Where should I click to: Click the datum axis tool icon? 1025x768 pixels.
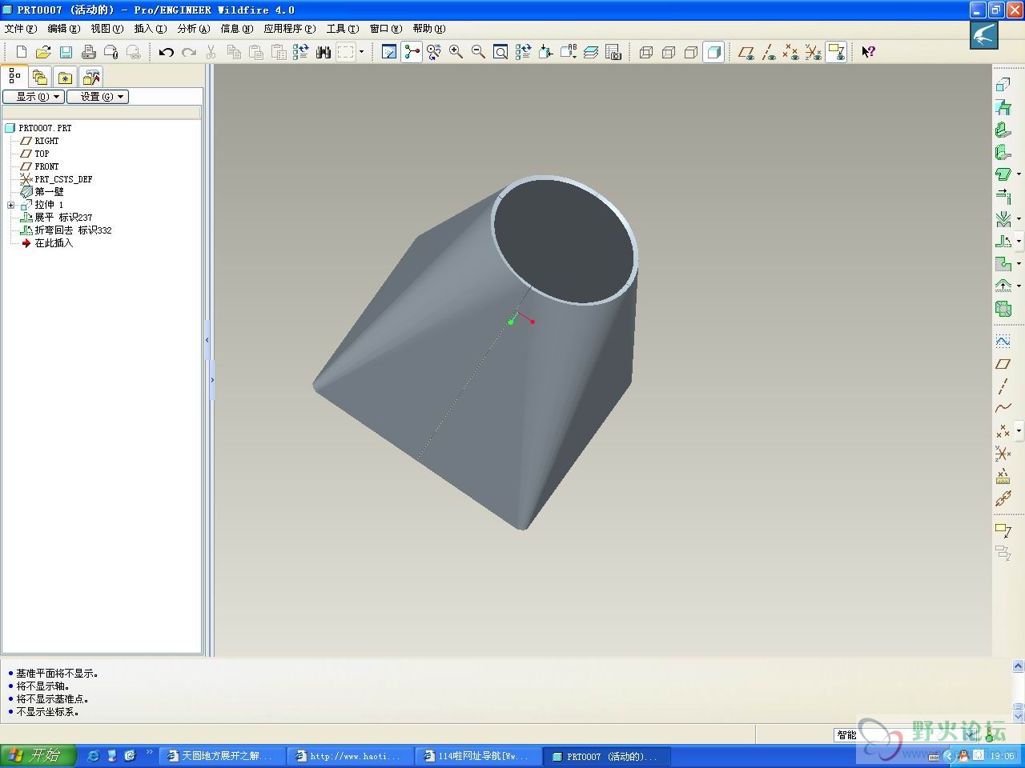[1003, 386]
